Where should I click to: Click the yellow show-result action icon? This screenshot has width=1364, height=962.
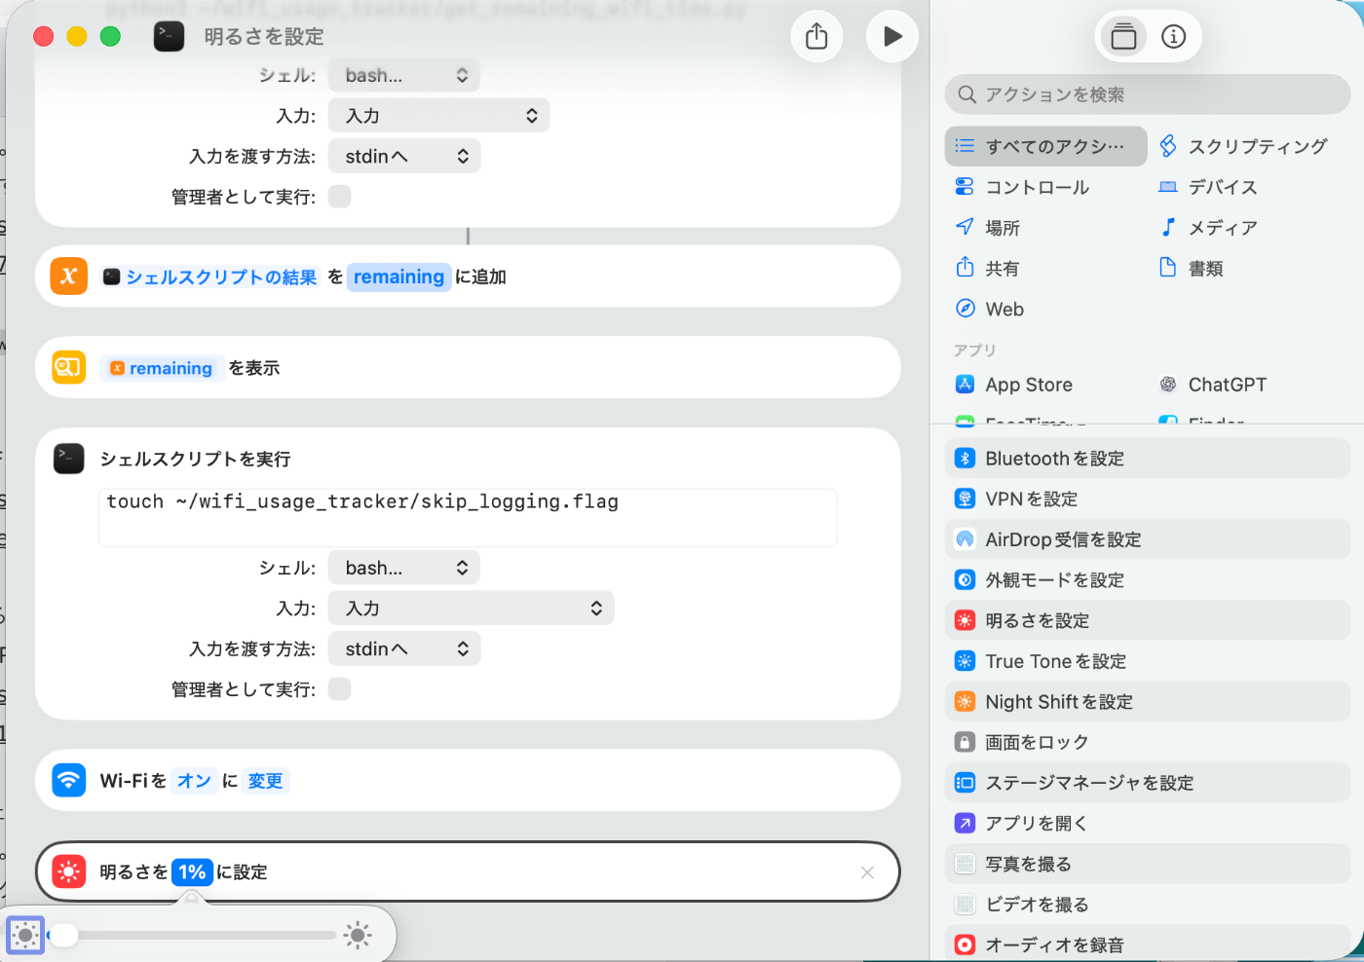(68, 367)
